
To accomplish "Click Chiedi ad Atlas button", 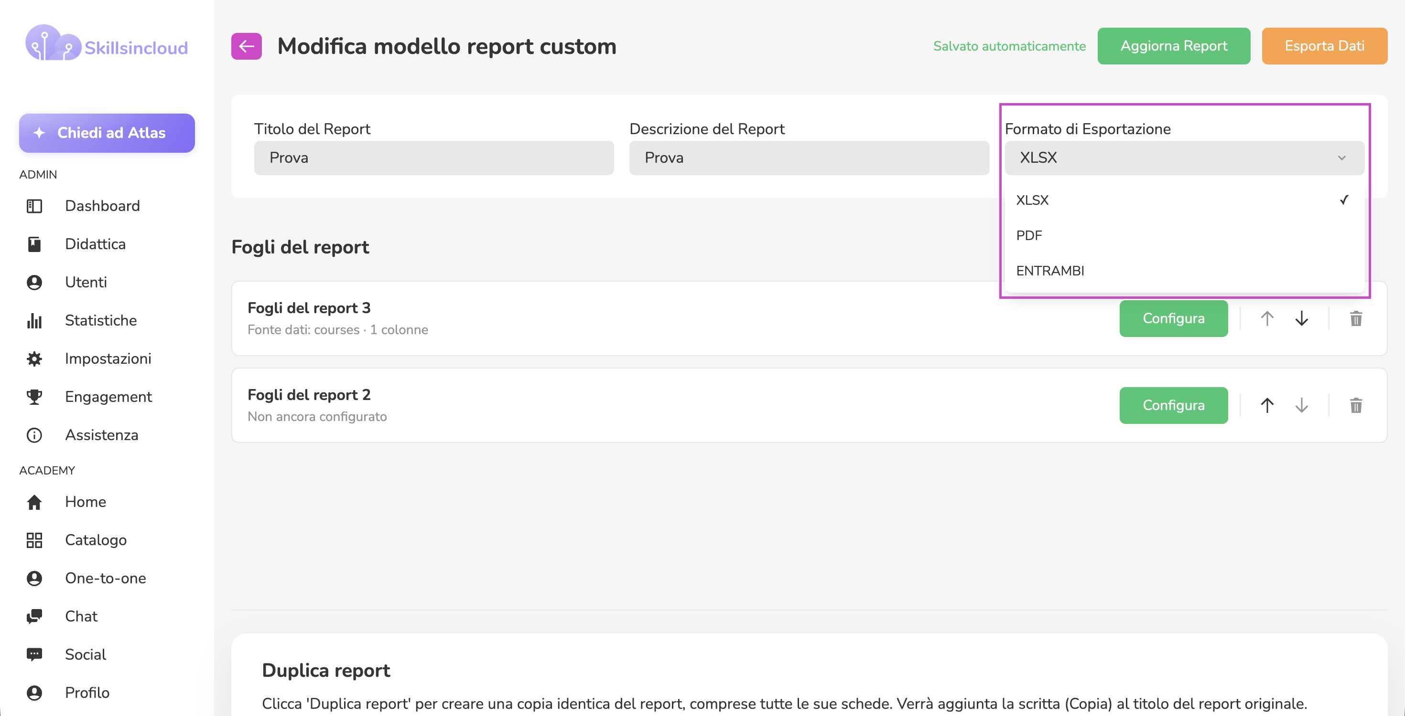I will 107,133.
